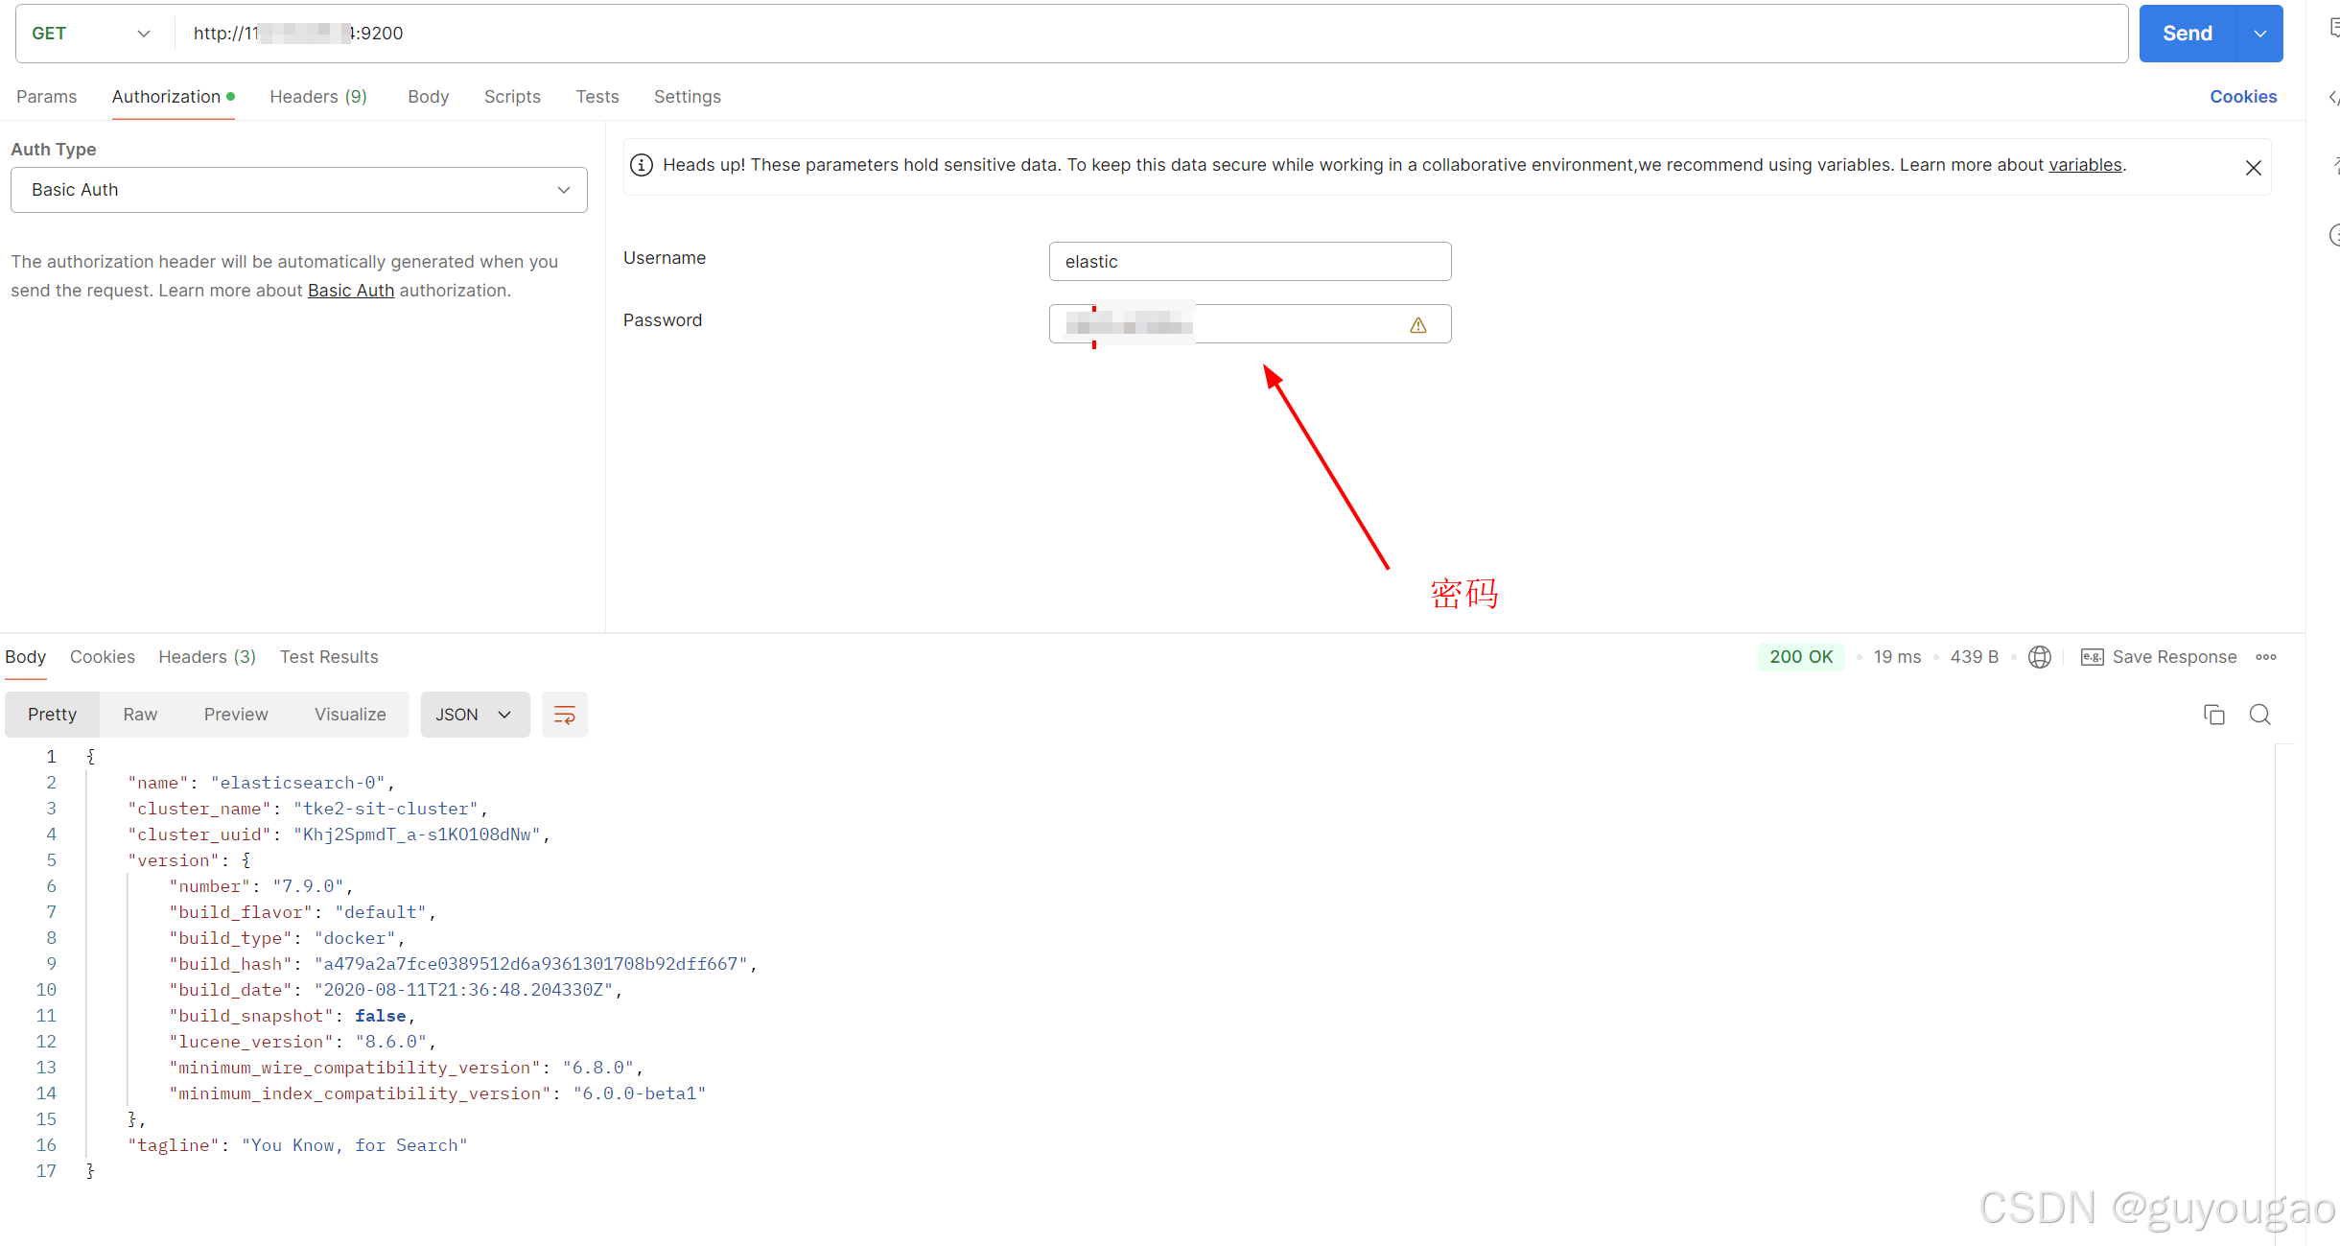2340x1246 pixels.
Task: Select the Preview response view
Action: tap(236, 715)
